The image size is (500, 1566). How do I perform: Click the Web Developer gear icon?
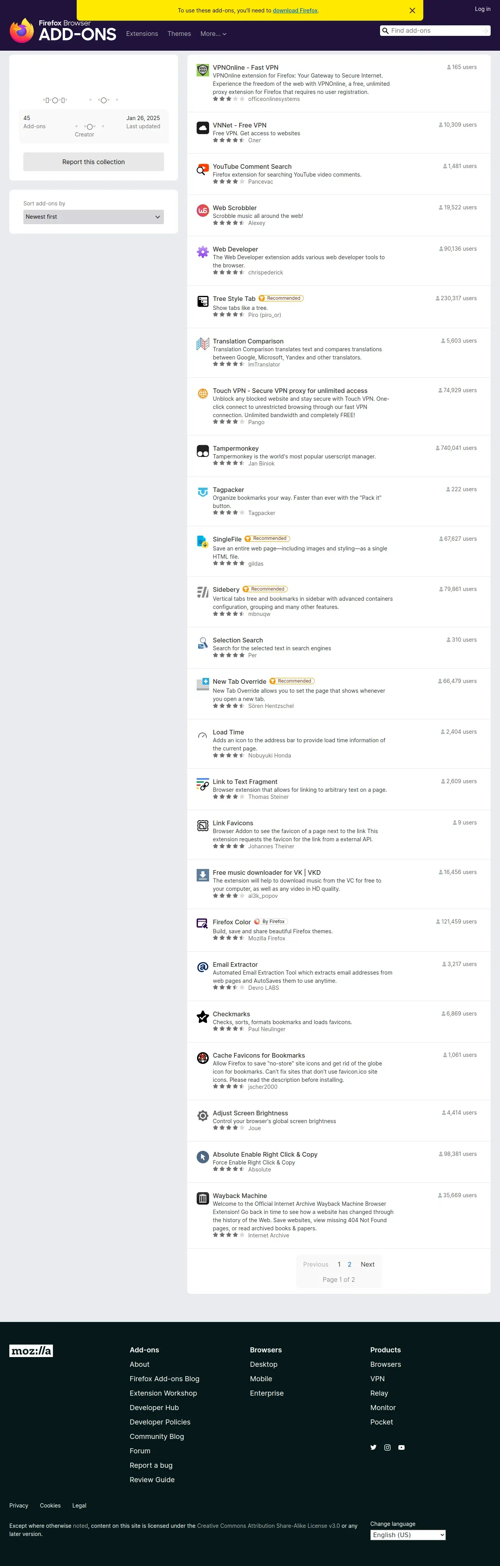click(x=203, y=252)
